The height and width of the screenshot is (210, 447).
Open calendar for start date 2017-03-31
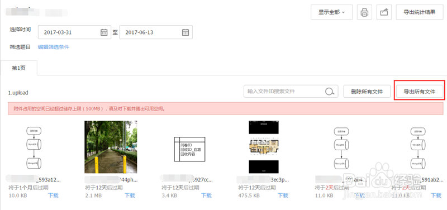tap(104, 32)
